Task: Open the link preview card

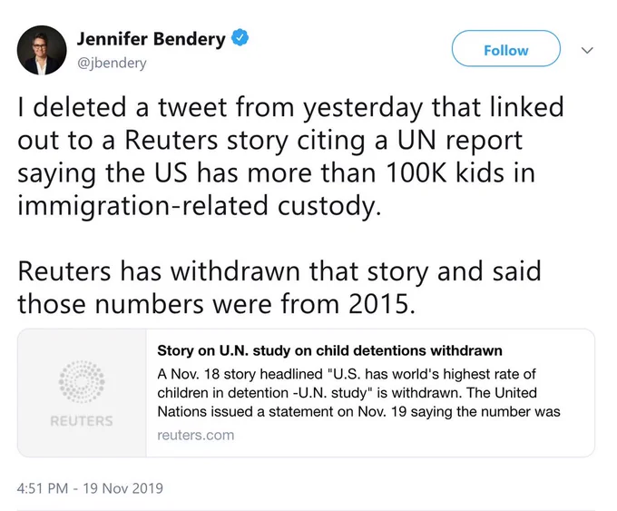Action: point(306,393)
